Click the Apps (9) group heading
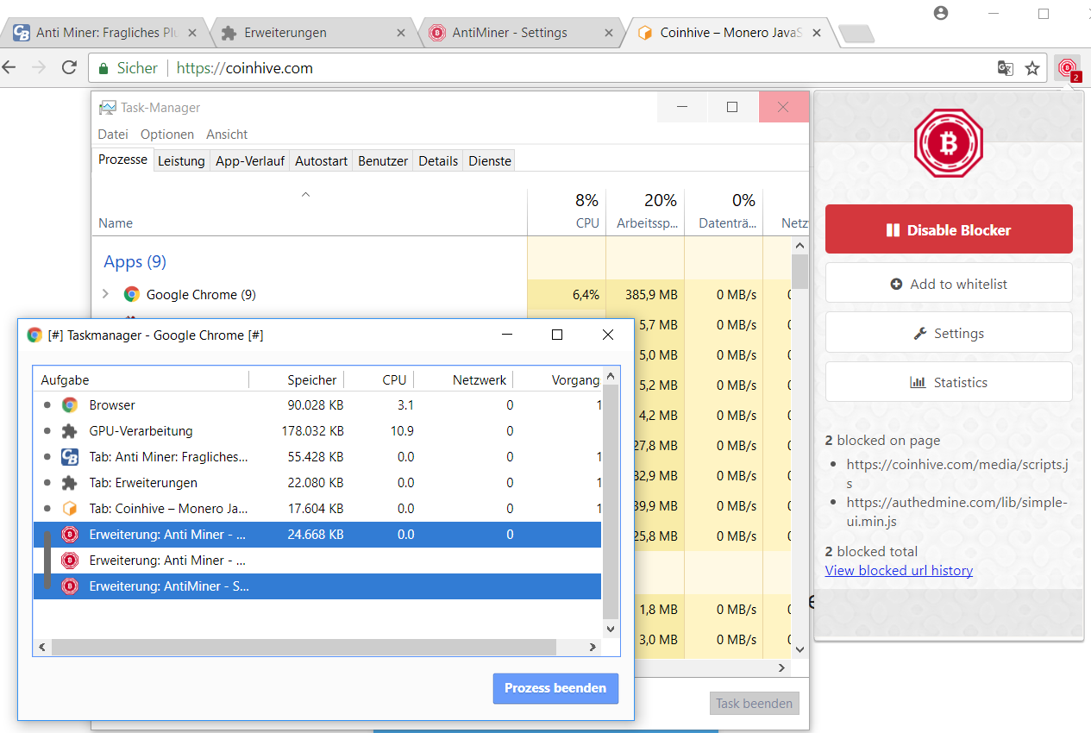 (135, 261)
